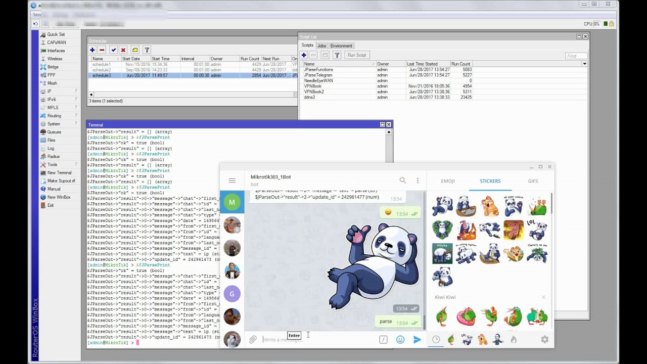This screenshot has height=364, width=647.
Task: Toggle the emoji panel smiley icon
Action: [x=400, y=340]
